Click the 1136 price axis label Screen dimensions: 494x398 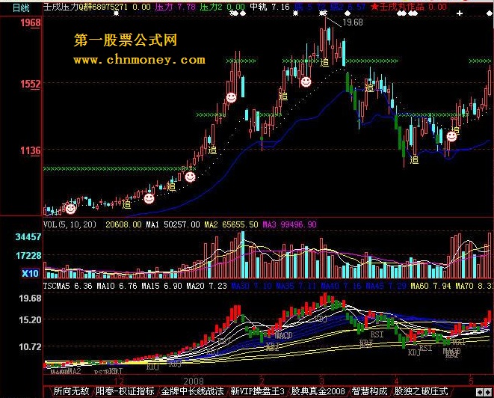tap(31, 151)
